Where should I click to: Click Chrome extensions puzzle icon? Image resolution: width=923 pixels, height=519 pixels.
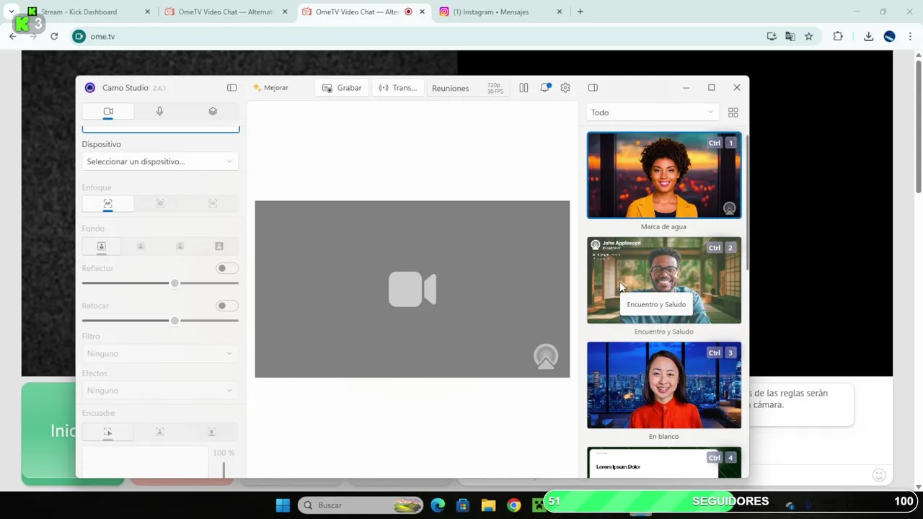coord(838,36)
